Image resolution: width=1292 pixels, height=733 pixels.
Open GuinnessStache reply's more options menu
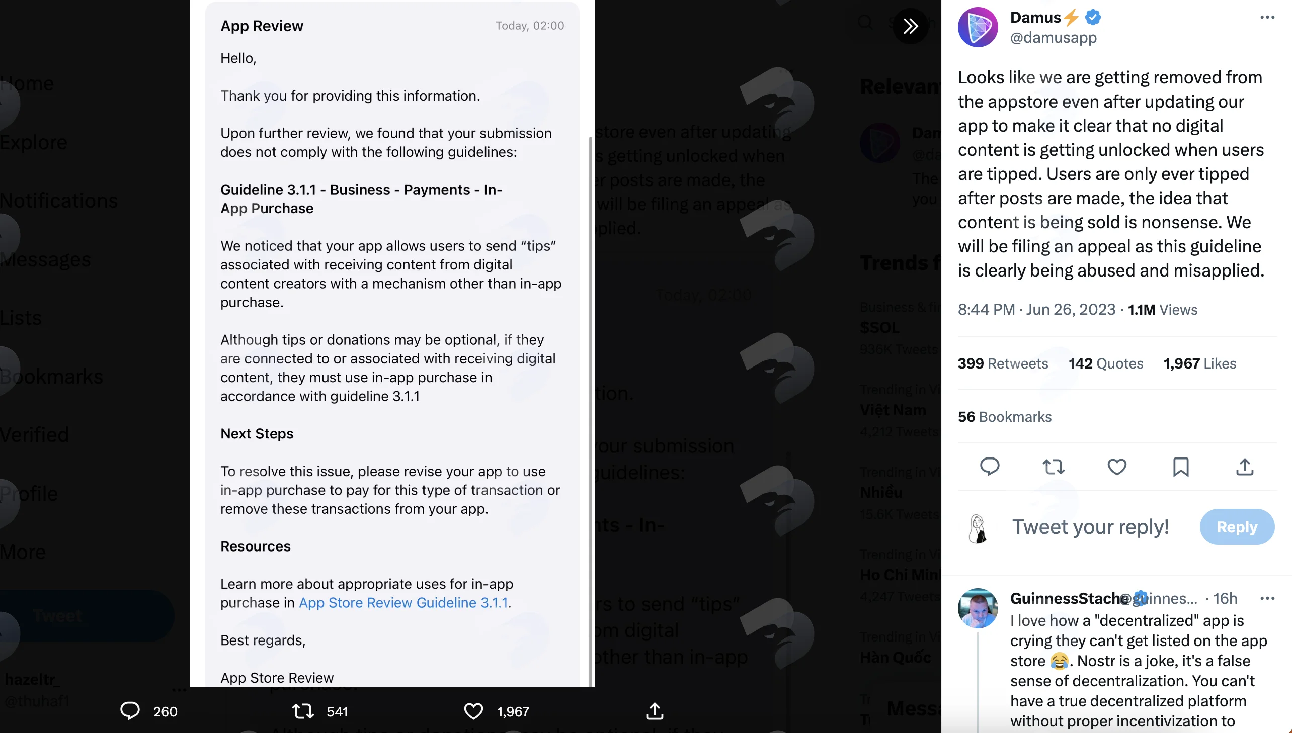(x=1267, y=598)
